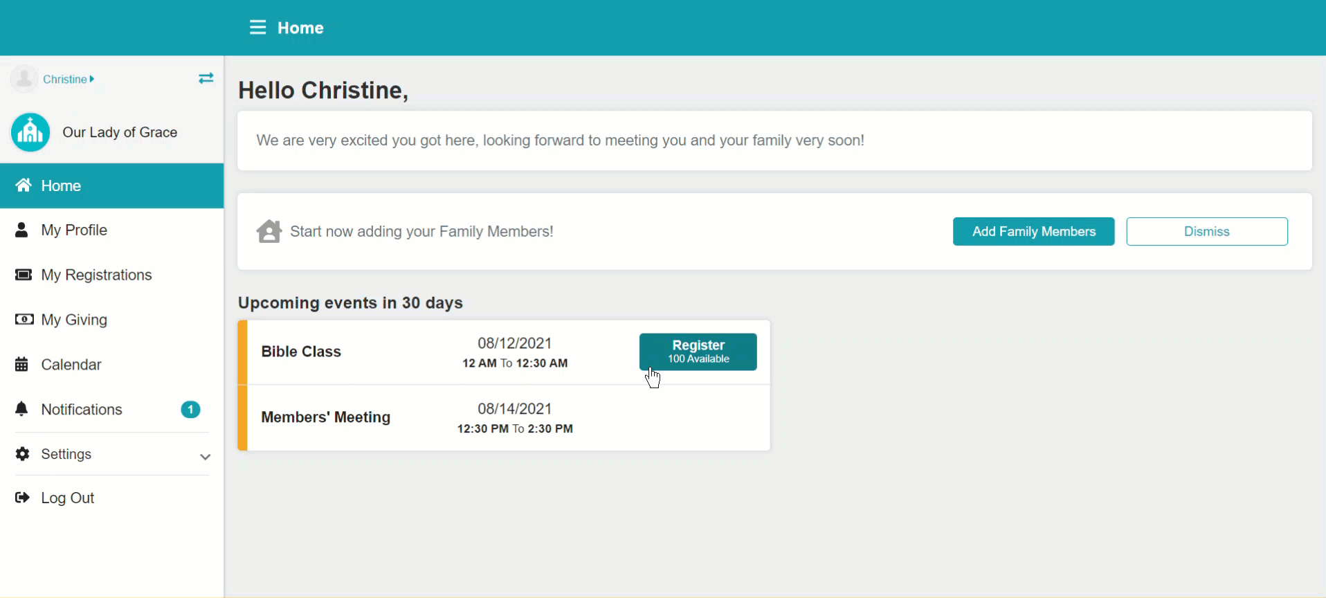Click the My Profile person icon
This screenshot has width=1326, height=598.
click(x=22, y=230)
